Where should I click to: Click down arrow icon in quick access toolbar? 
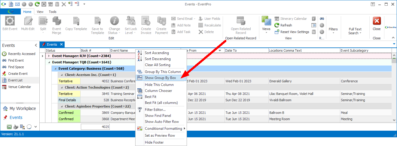[31, 4]
